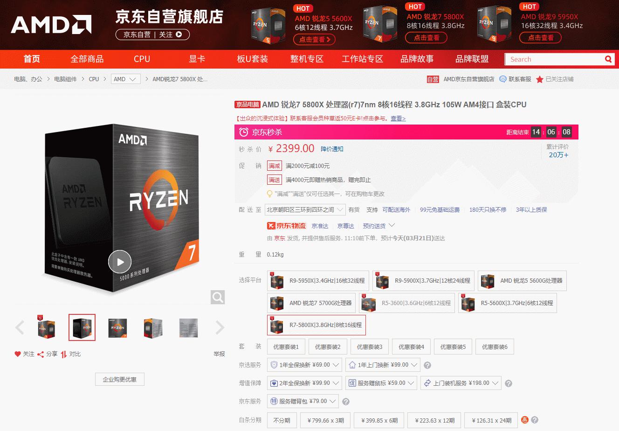619x431 pixels.
Task: Click help icon next to 上门装机服务
Action: 509,383
